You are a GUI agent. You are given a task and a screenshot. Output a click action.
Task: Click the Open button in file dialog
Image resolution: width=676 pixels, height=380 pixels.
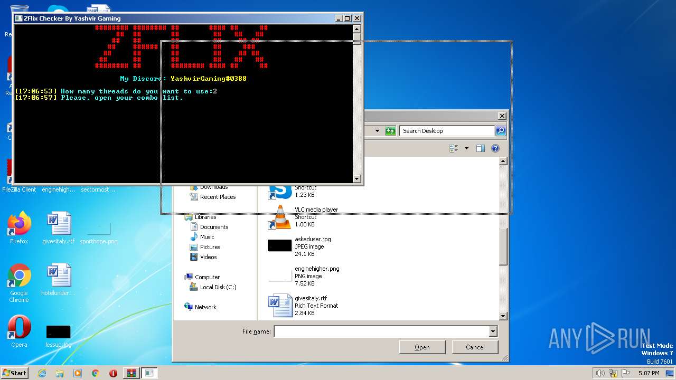tap(422, 347)
